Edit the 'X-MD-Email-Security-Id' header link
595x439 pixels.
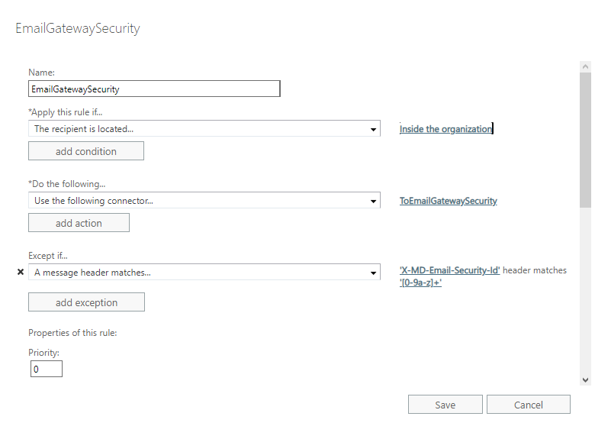449,270
